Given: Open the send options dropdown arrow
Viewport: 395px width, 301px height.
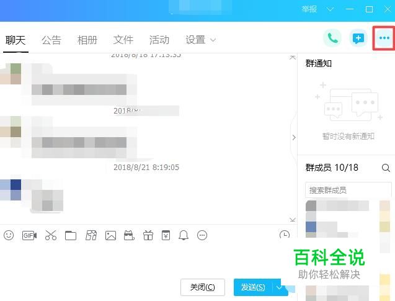Looking at the screenshot, I should [279, 287].
